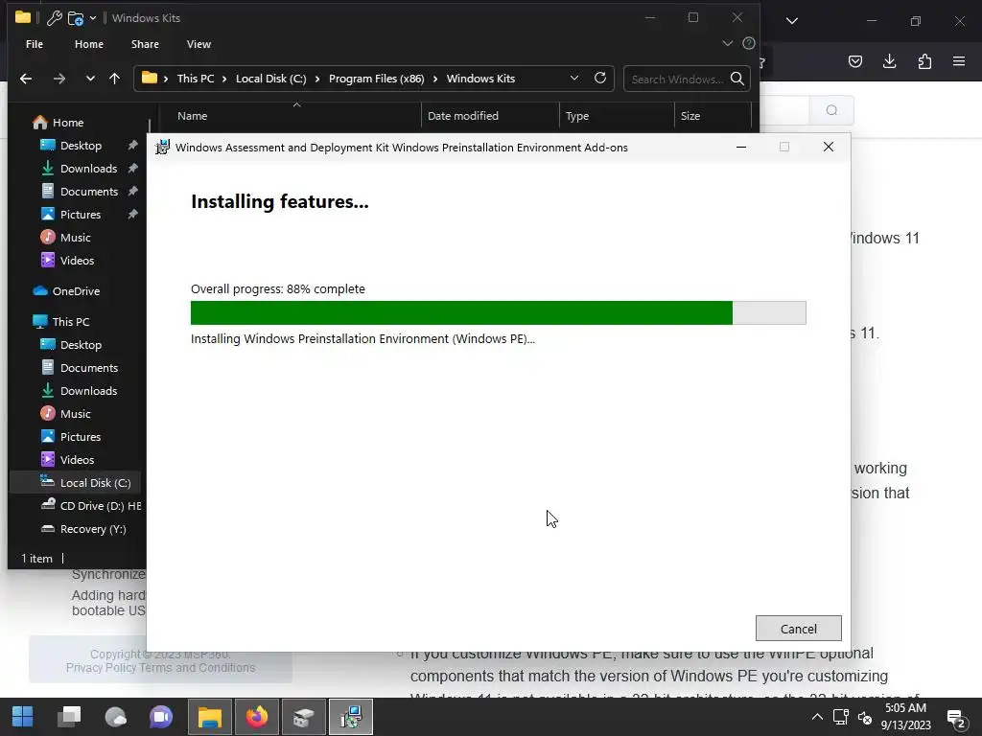This screenshot has height=736, width=982.
Task: Select 'Program Files (x86)' in address breadcrumb
Action: tap(376, 79)
